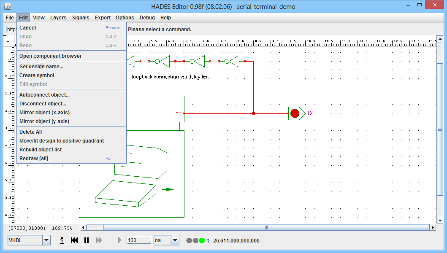Viewport: 447px width, 253px height.
Task: Click the 100 time interval field
Action: pos(139,240)
